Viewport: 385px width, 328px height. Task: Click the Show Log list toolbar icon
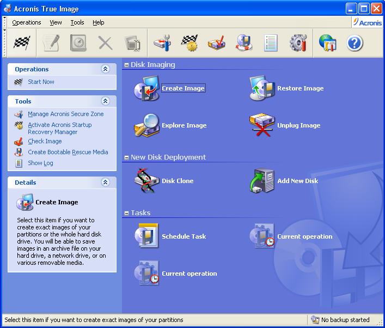(271, 42)
